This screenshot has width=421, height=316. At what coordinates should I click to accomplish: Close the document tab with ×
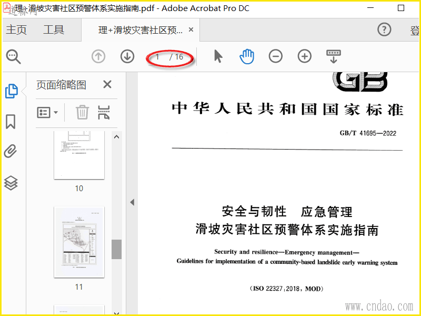pyautogui.click(x=191, y=29)
